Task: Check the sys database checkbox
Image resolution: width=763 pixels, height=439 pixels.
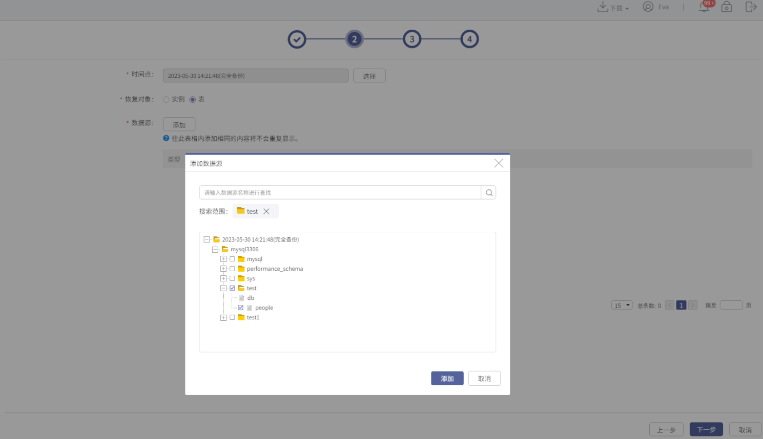Action: [x=232, y=278]
